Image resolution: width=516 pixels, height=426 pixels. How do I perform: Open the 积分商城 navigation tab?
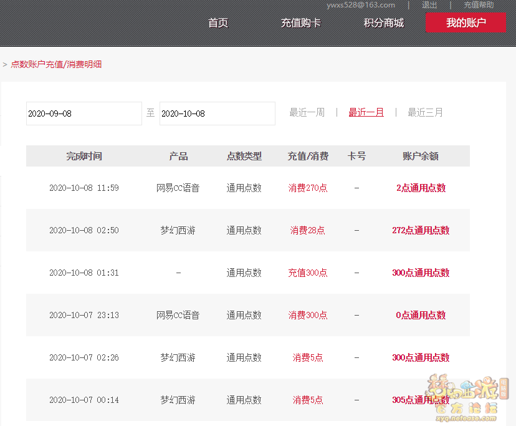pyautogui.click(x=384, y=22)
